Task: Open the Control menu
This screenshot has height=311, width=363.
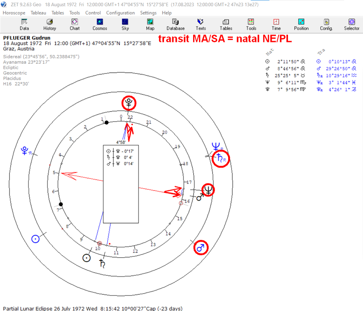Action: click(93, 13)
